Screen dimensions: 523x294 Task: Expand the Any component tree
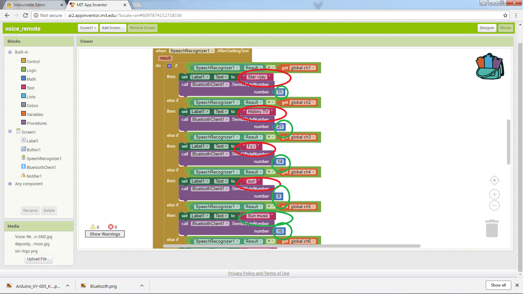click(x=10, y=184)
